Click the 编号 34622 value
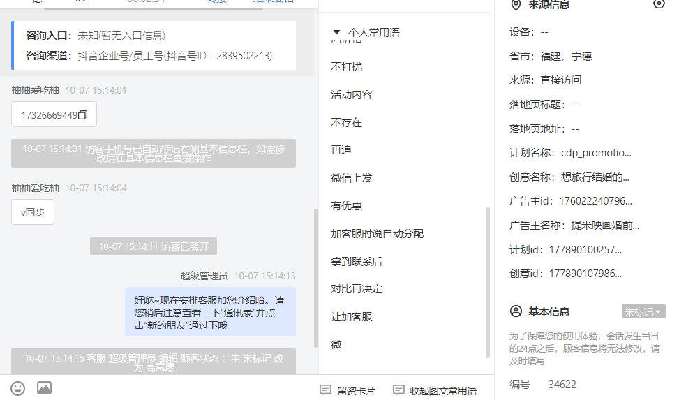679x400 pixels. coord(562,385)
